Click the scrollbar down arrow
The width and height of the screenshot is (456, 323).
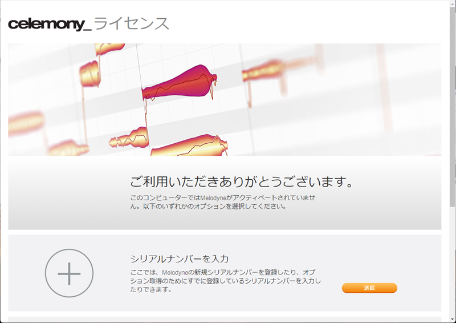pyautogui.click(x=453, y=318)
